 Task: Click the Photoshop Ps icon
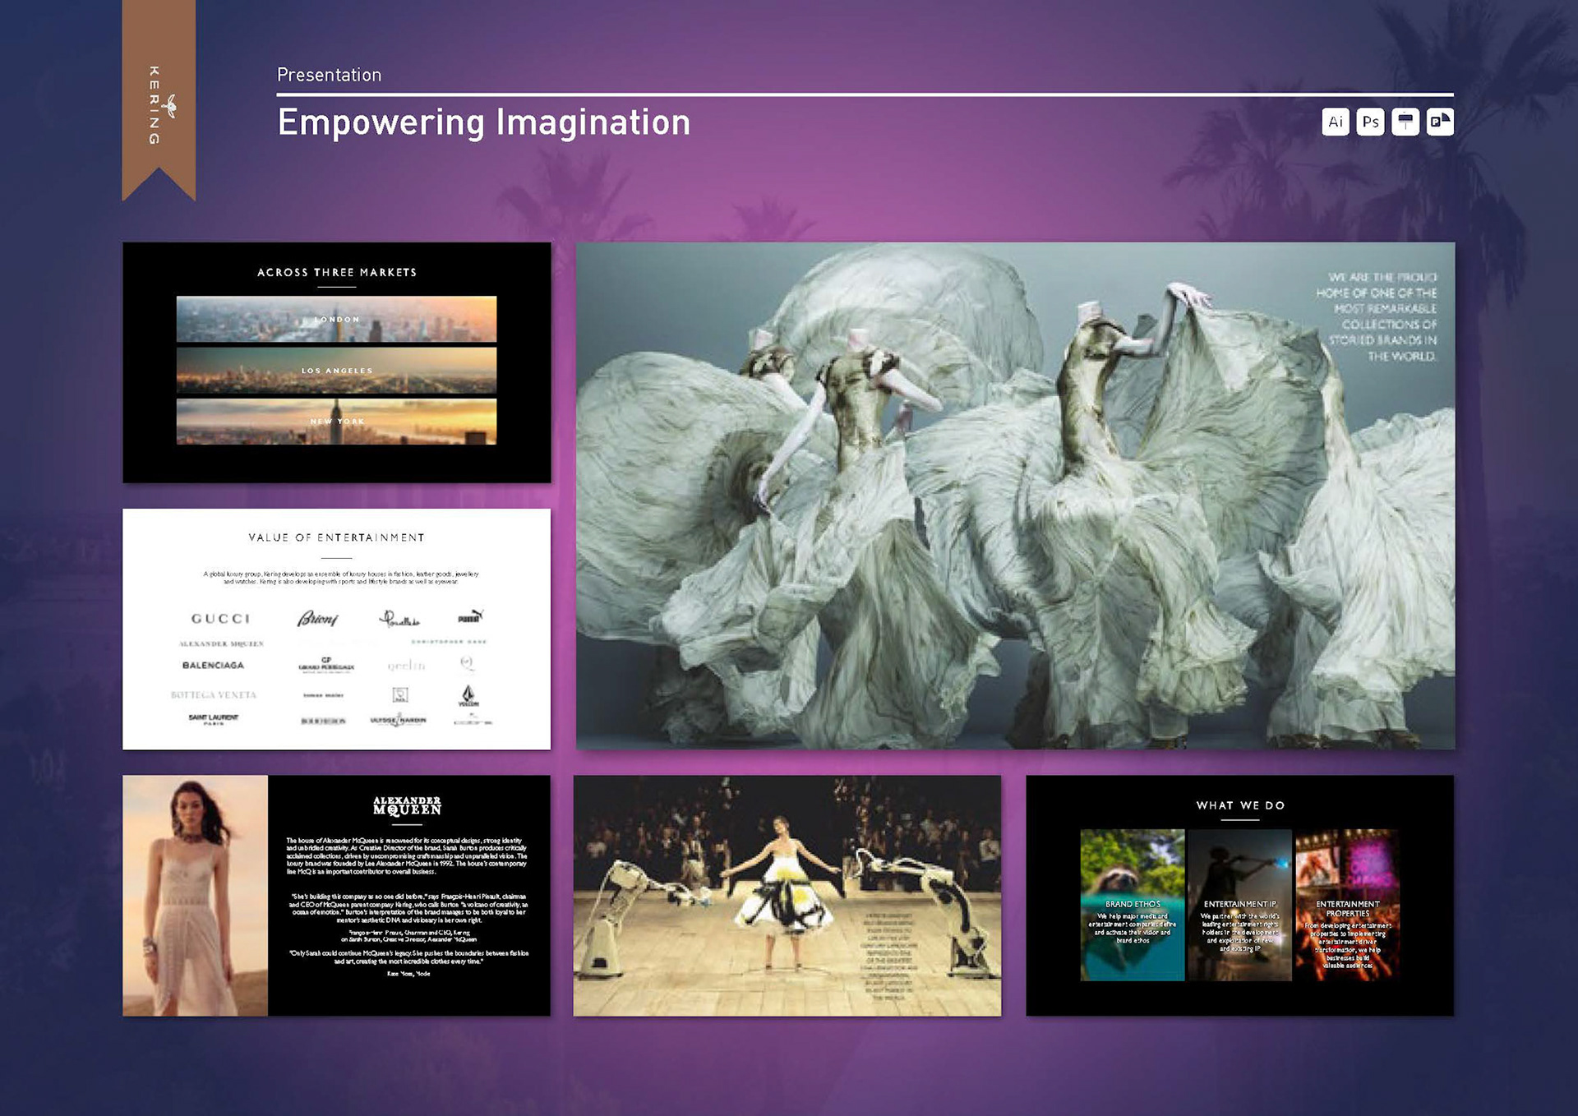click(1370, 122)
